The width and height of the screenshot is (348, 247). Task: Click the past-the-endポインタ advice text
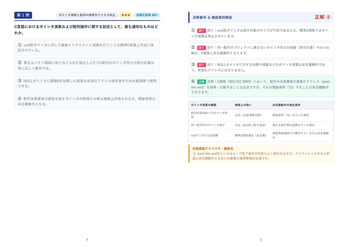(261, 156)
